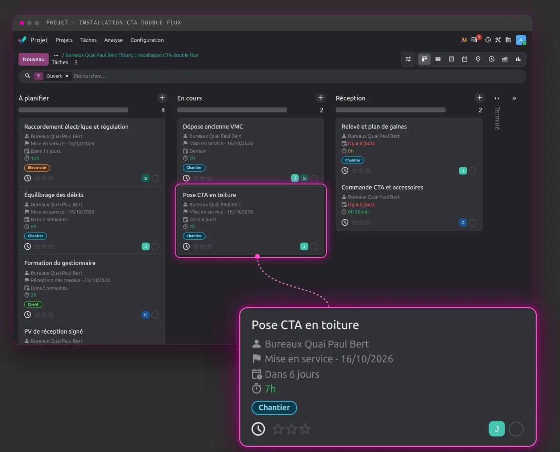Open the activities clock in the top bar
This screenshot has width=560, height=452.
[x=488, y=40]
